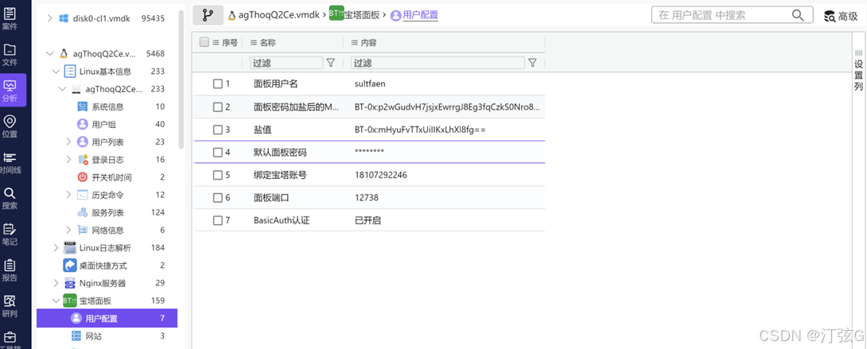Open 设置列 column settings panel
This screenshot has height=349, width=867.
858,70
